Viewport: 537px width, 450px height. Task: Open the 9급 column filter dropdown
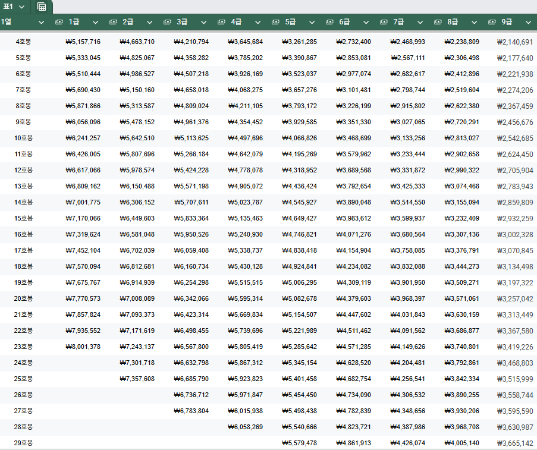pos(529,23)
